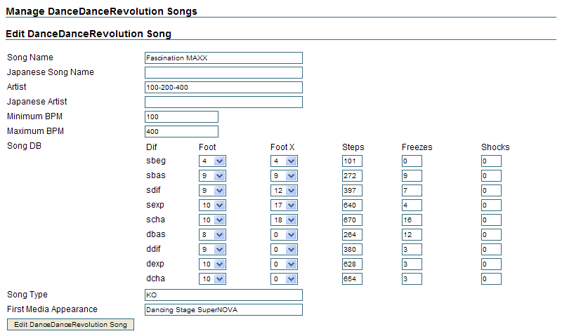
Task: Select the sexp Steps field showing 640
Action: click(352, 205)
